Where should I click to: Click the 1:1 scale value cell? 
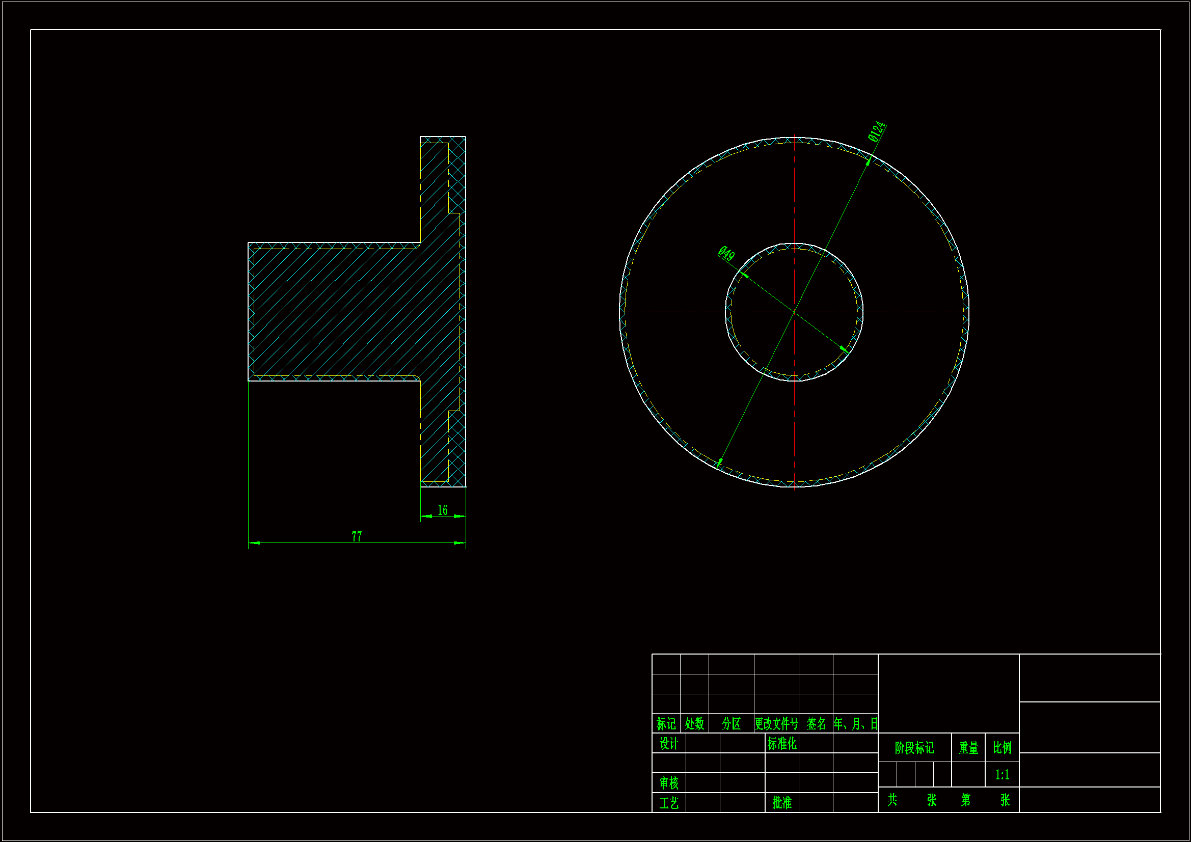click(1002, 775)
